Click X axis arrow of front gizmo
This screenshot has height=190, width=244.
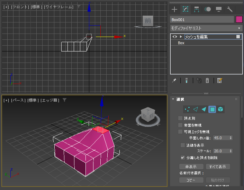[119, 37]
